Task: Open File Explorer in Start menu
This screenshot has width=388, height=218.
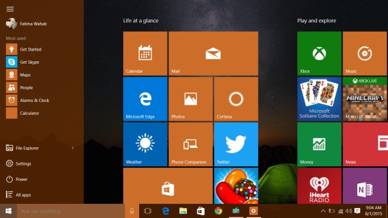Action: (22, 148)
